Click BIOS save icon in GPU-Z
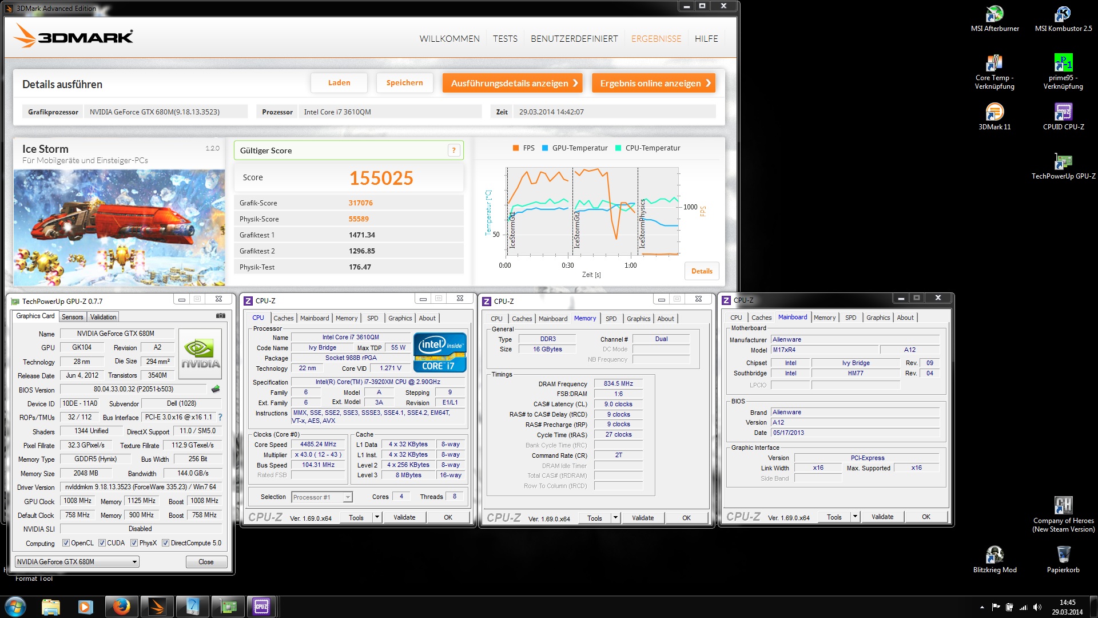Viewport: 1098px width, 618px height. [216, 389]
